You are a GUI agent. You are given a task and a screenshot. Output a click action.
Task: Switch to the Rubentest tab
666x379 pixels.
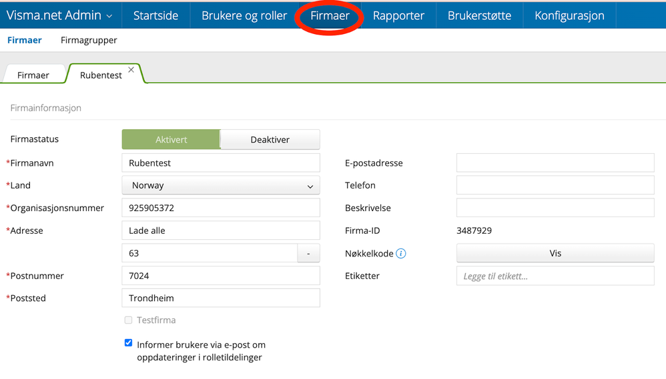101,75
